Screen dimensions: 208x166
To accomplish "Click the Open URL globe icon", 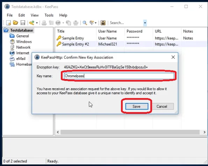I will click(x=58, y=23).
